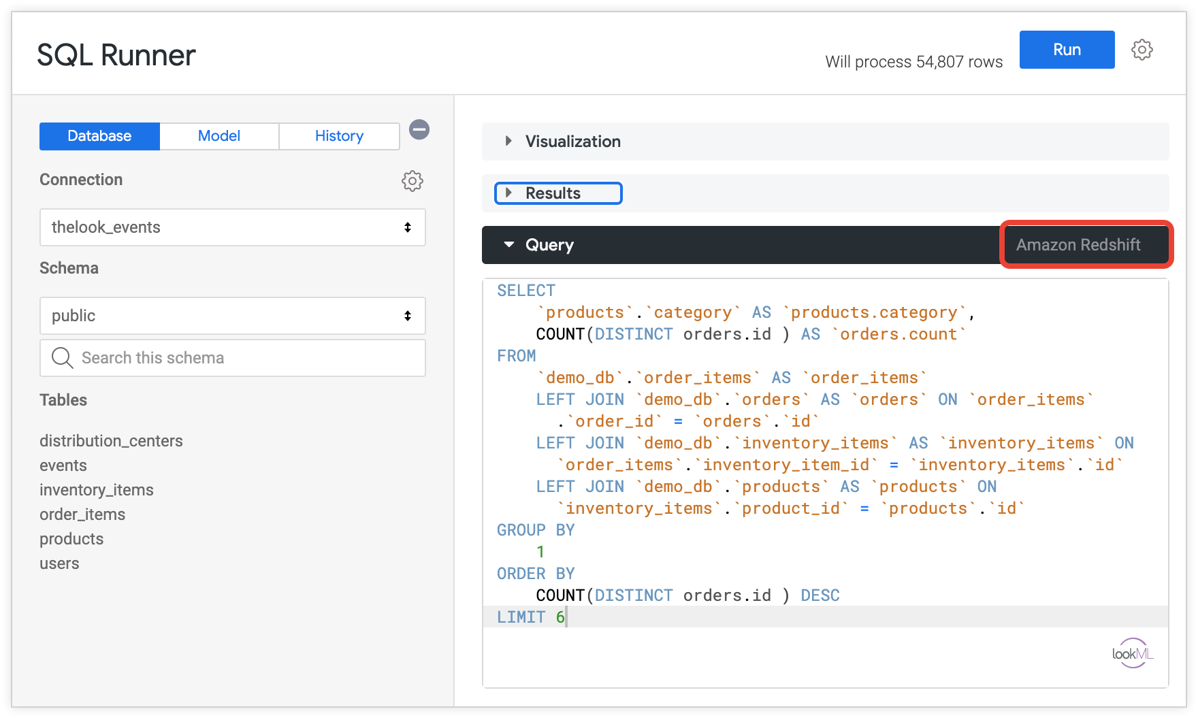Switch to the Database tab
This screenshot has height=720, width=1198.
[x=99, y=136]
